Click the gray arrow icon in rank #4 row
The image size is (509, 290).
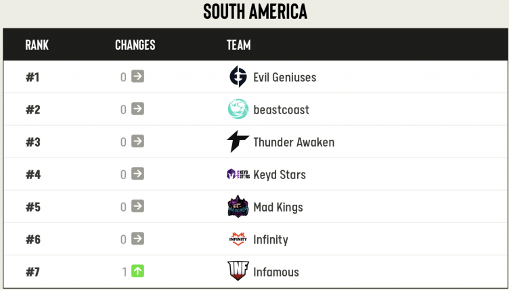(x=137, y=174)
